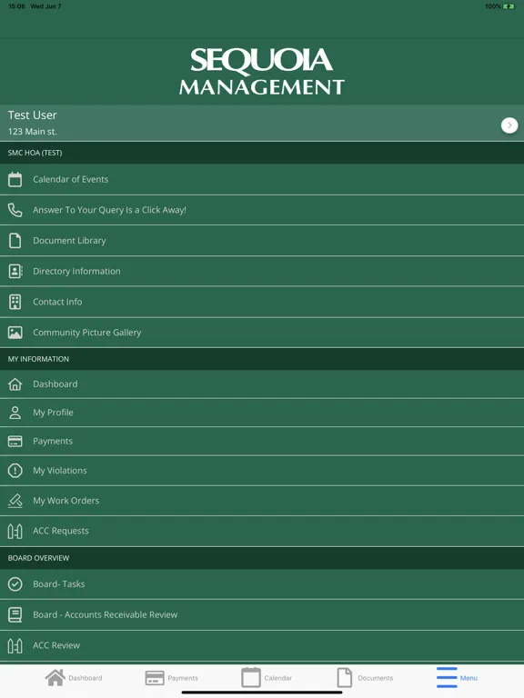Screen dimensions: 524x698
Task: Click the Test User name
Action: point(32,115)
